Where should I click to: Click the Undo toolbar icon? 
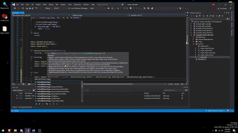click(36, 8)
